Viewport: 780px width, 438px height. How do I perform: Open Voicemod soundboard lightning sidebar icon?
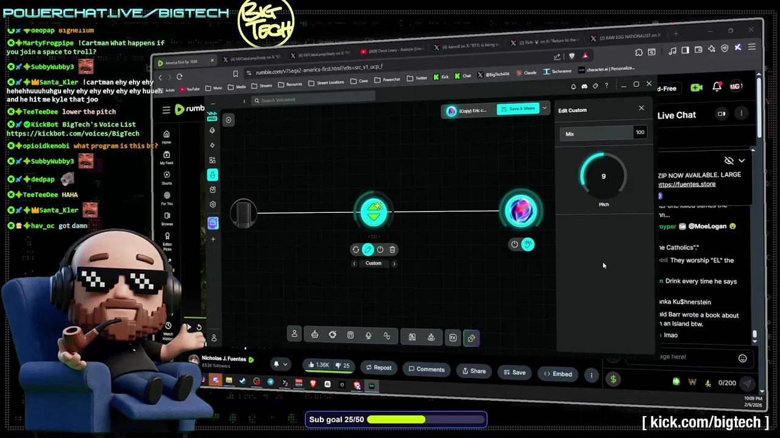point(212,145)
